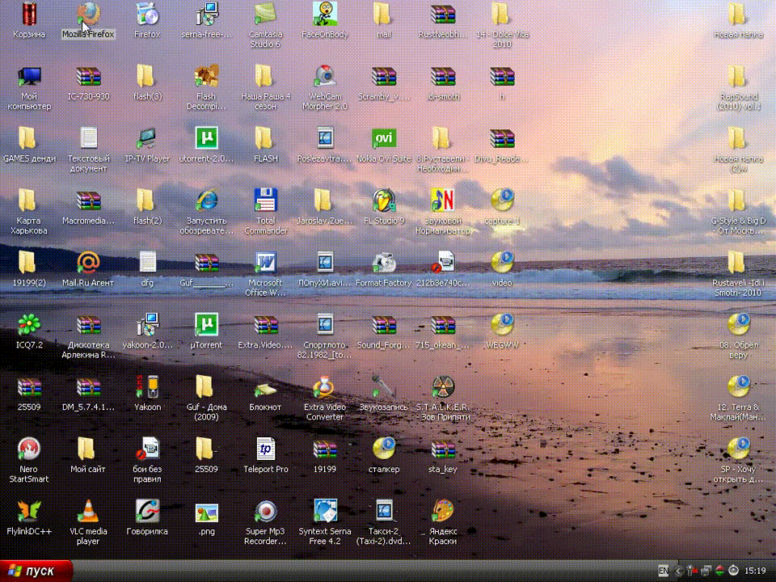Select the ICQ7.2 flower icon
This screenshot has width=776, height=582.
[30, 324]
